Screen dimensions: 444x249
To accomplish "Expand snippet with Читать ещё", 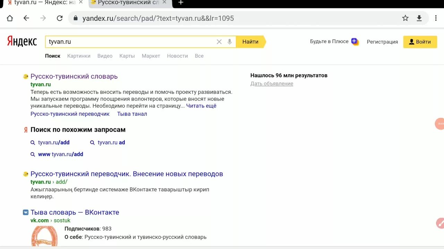I will (201, 106).
